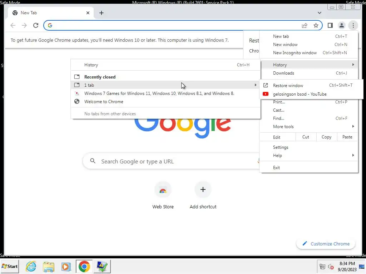This screenshot has height=274, width=366.
Task: Reload the current page
Action: coord(36,25)
